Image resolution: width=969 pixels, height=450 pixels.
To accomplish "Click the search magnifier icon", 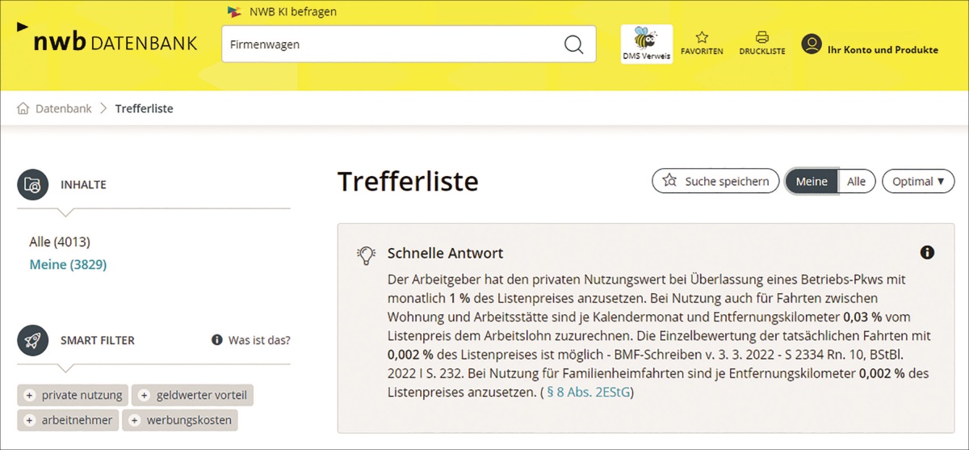I will (573, 44).
